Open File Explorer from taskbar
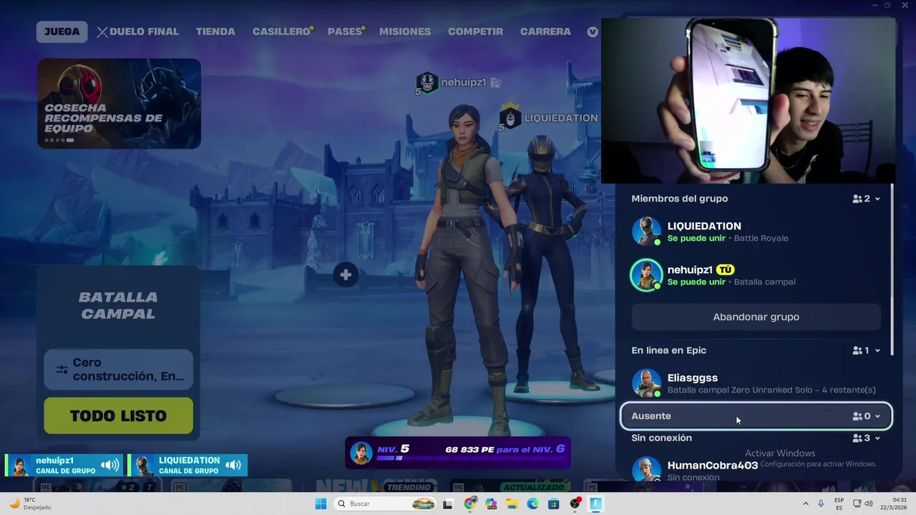 (x=512, y=504)
